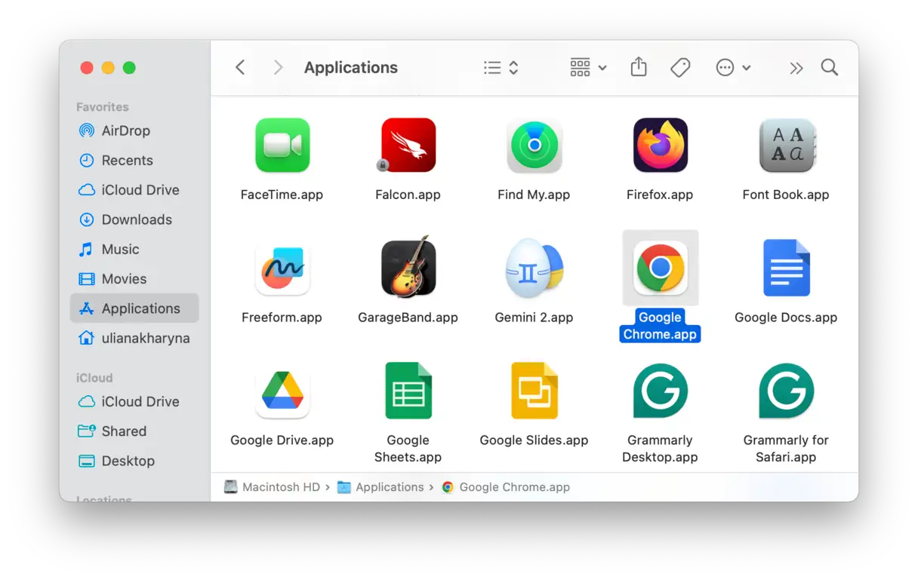Open Desktop in the sidebar

pos(134,461)
